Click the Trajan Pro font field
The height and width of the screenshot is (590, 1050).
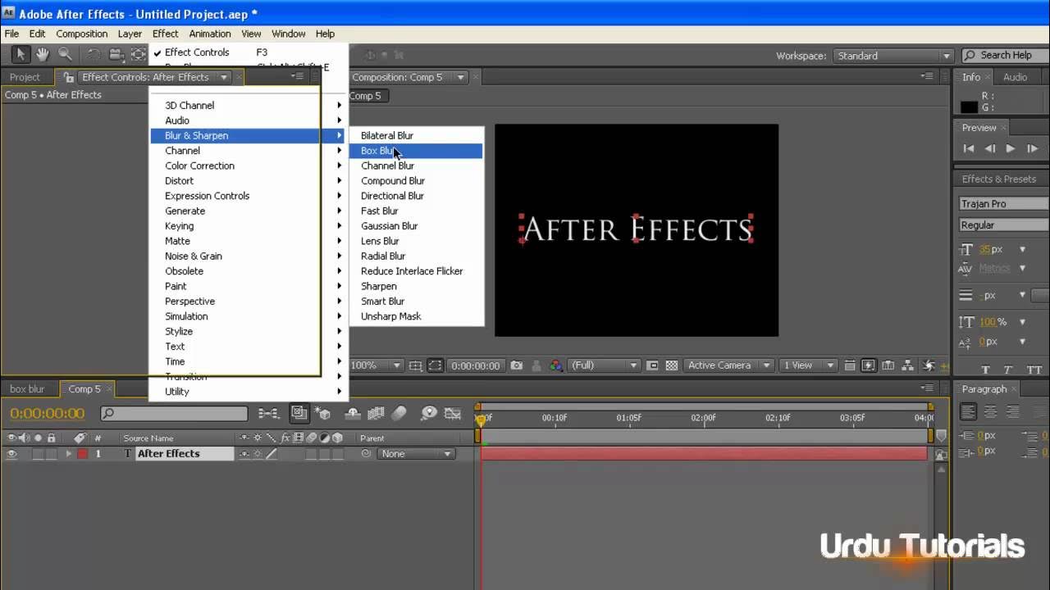1003,203
